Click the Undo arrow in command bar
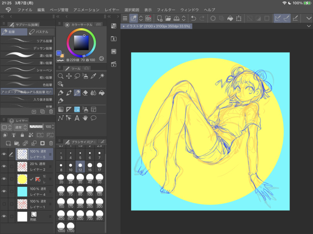The width and height of the screenshot is (313, 234). 193,18
